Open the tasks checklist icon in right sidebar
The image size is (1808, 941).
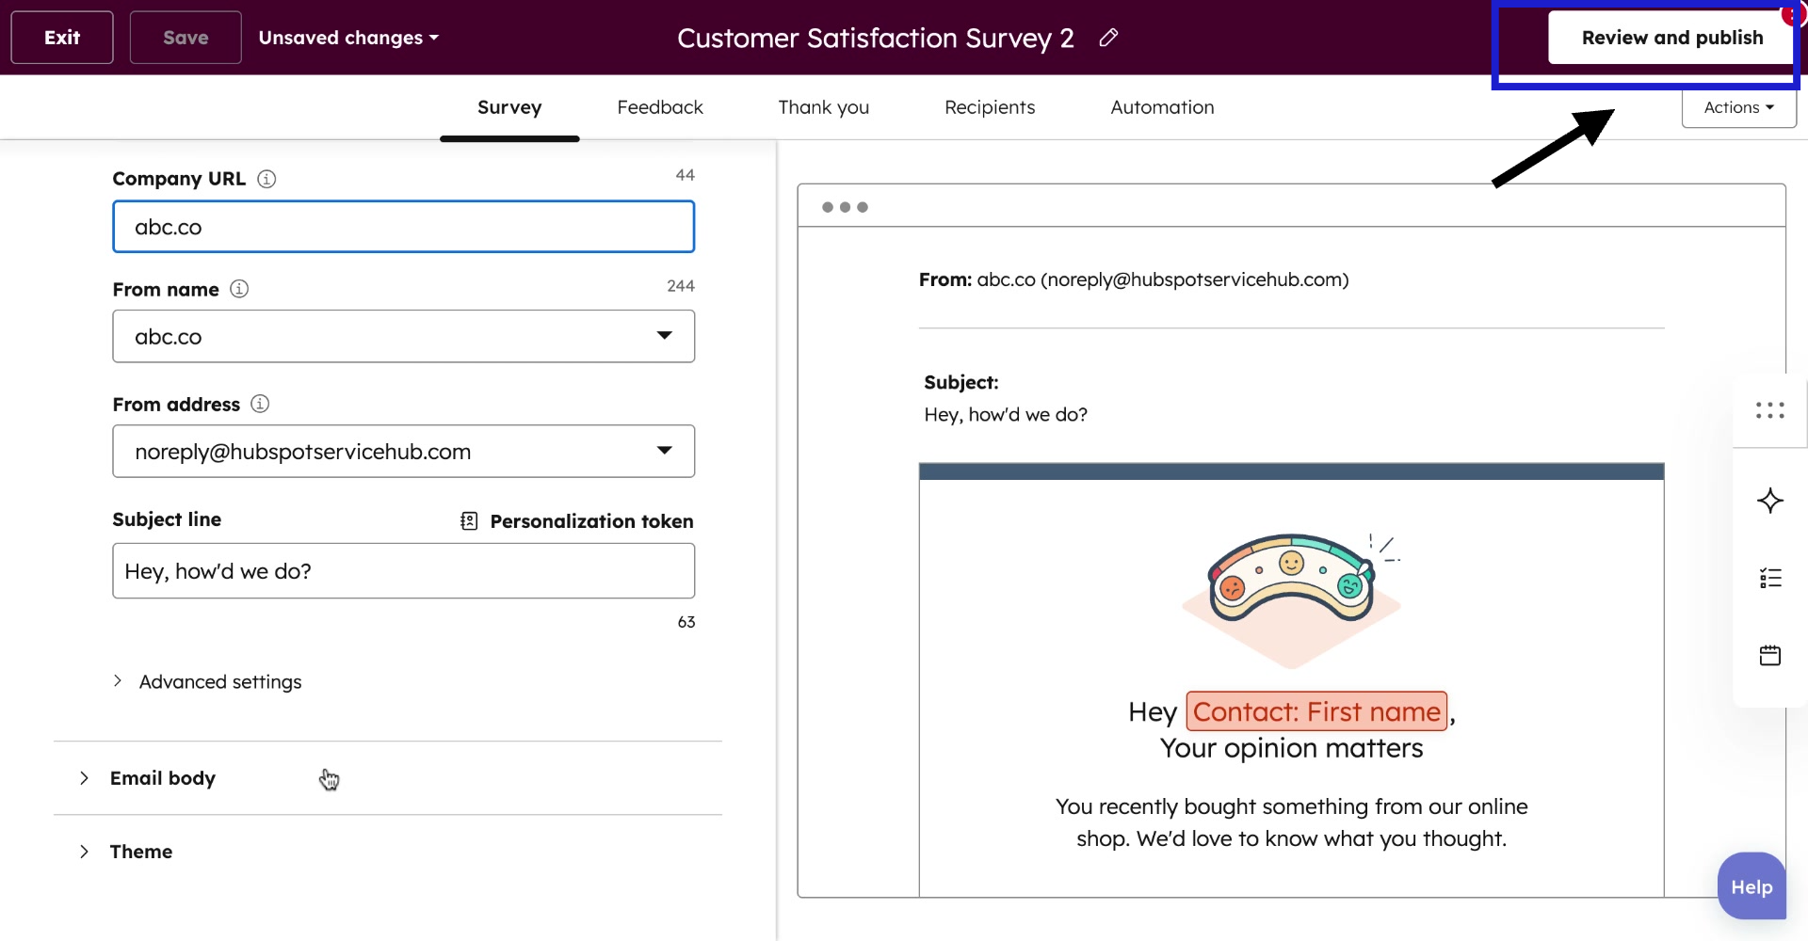1770,576
